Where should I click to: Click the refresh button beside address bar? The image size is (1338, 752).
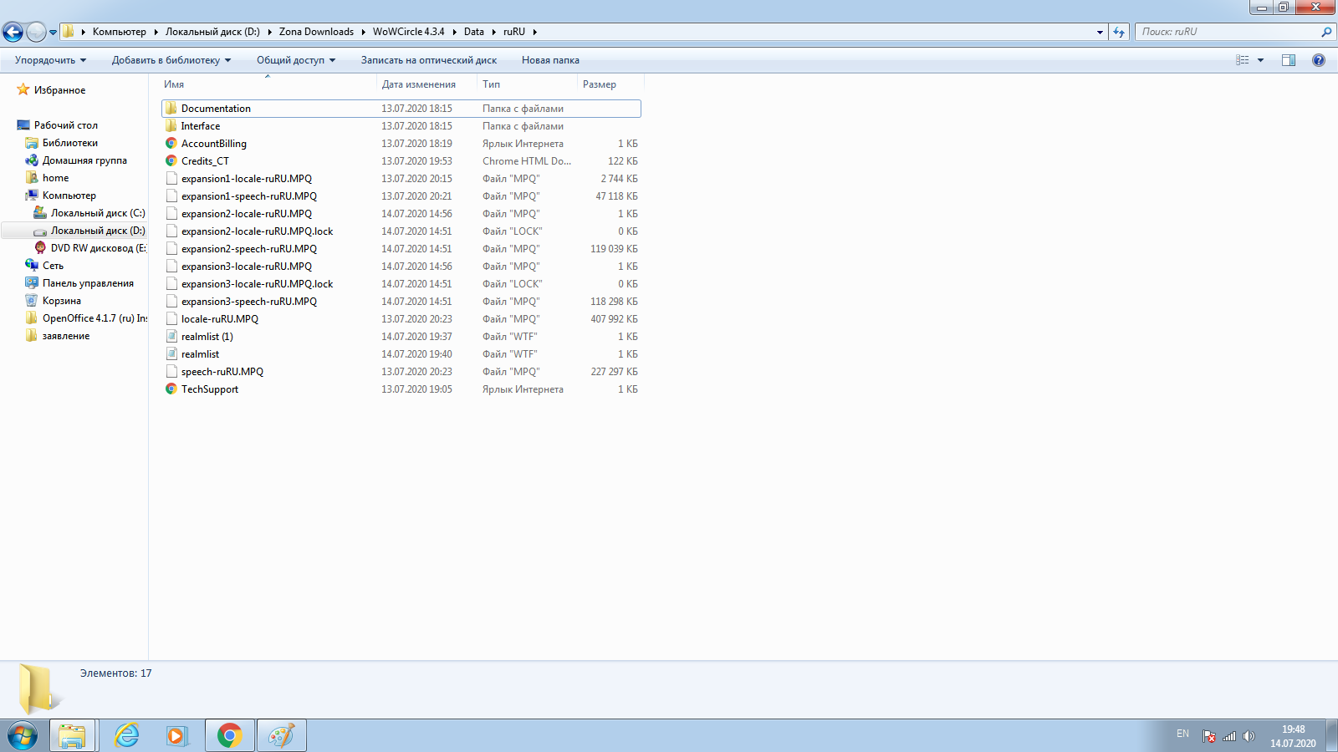(x=1119, y=33)
